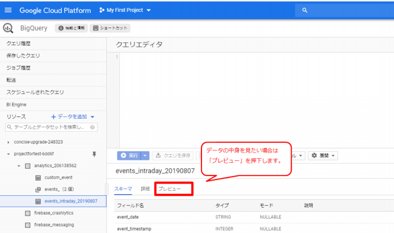Open the hamburger navigation menu
This screenshot has width=394, height=233.
click(x=8, y=10)
